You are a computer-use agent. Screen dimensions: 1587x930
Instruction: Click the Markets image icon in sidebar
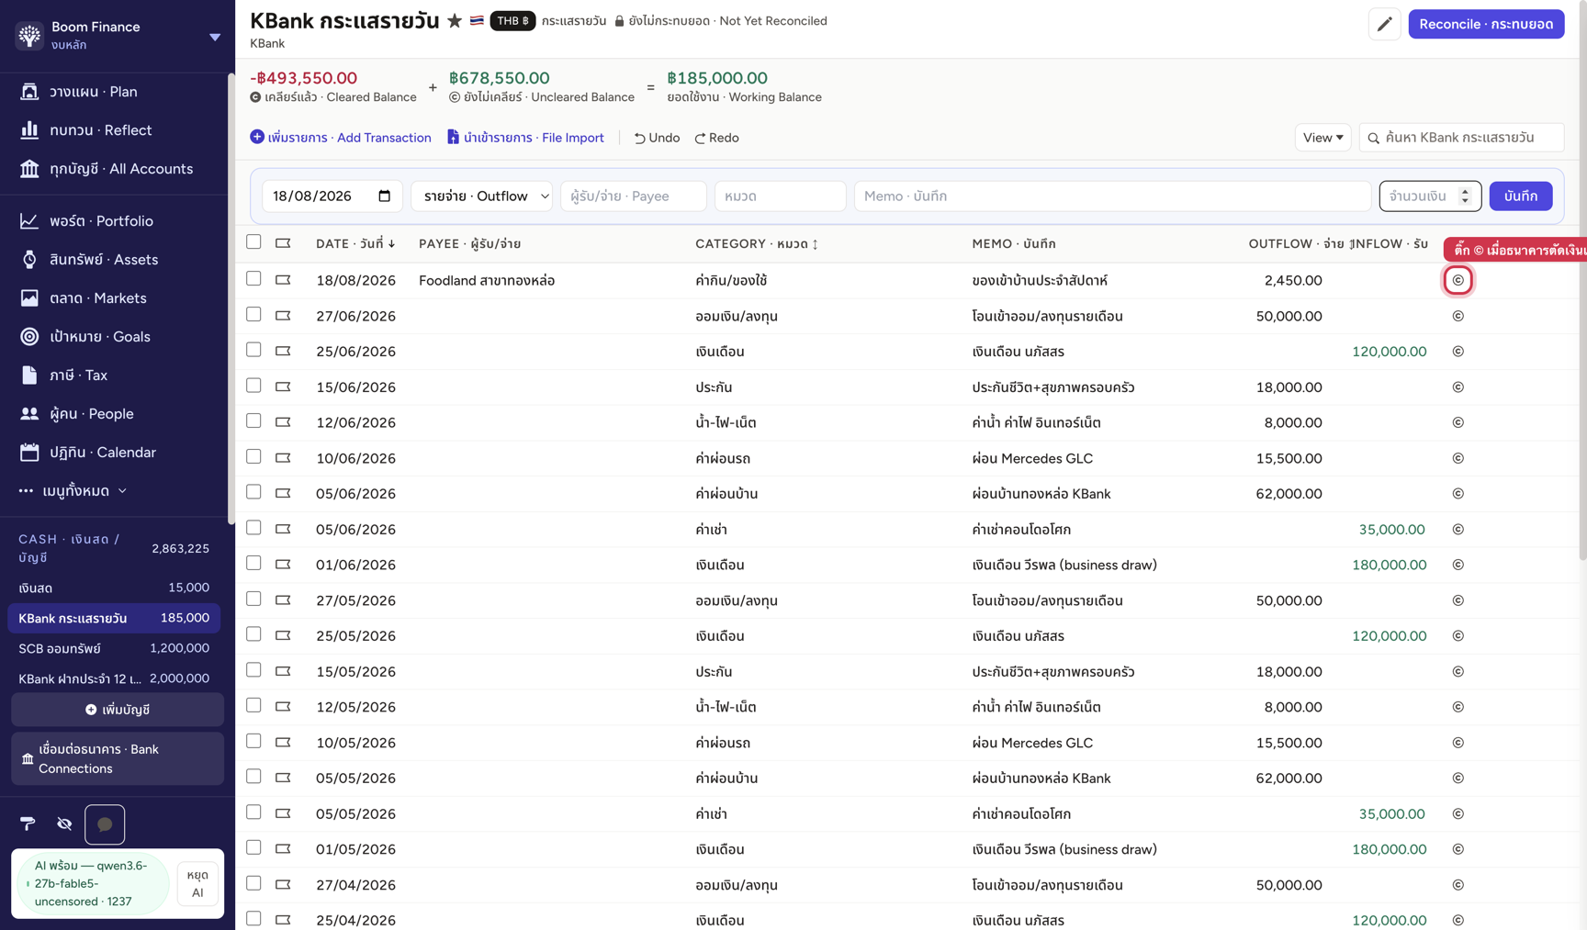click(x=29, y=298)
